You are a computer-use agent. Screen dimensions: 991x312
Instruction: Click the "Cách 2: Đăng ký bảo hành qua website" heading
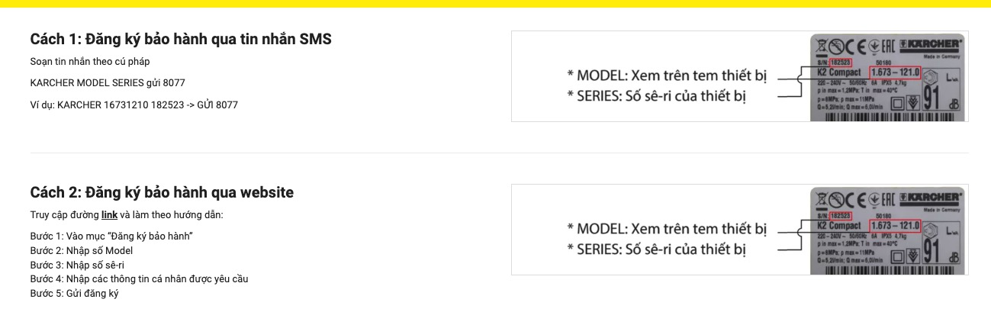click(x=162, y=192)
